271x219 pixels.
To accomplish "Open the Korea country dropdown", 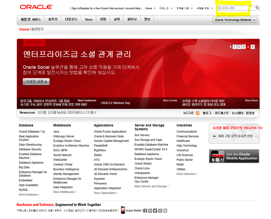I will (x=151, y=8).
